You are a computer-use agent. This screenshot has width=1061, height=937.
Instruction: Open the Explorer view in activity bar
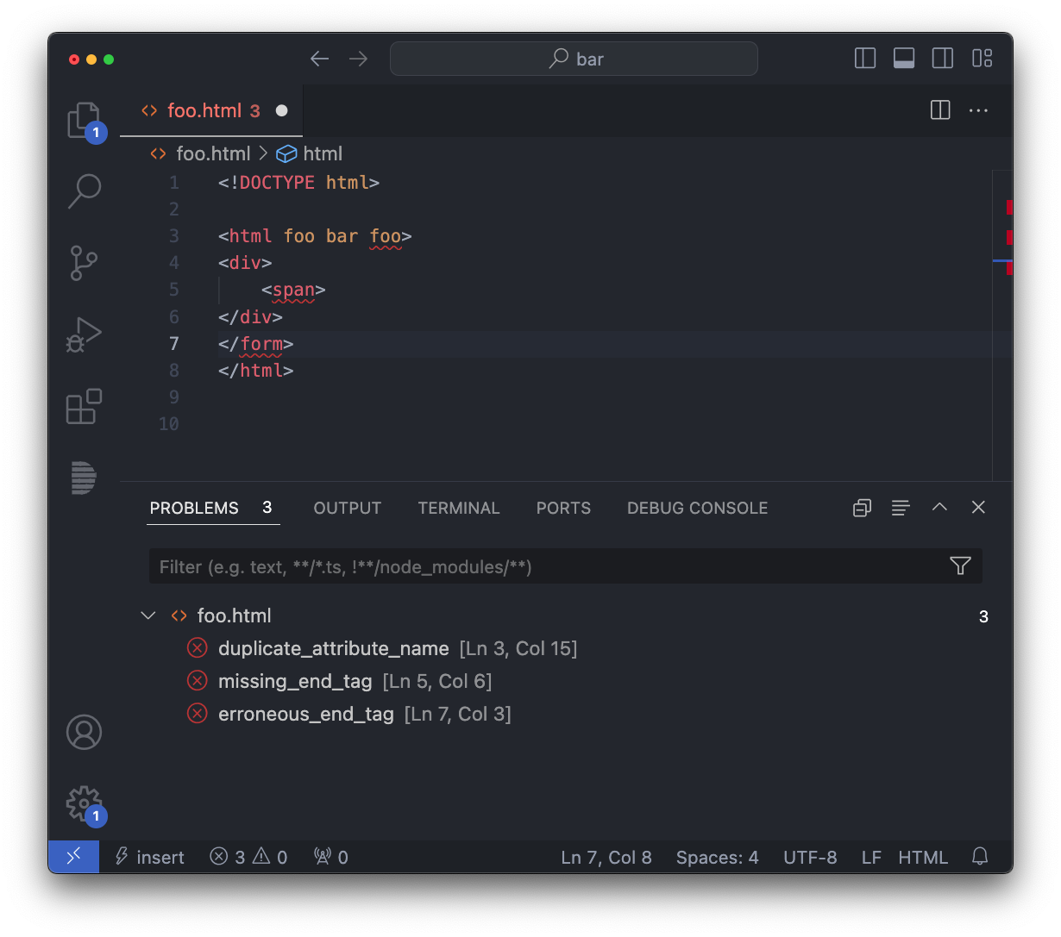click(84, 121)
